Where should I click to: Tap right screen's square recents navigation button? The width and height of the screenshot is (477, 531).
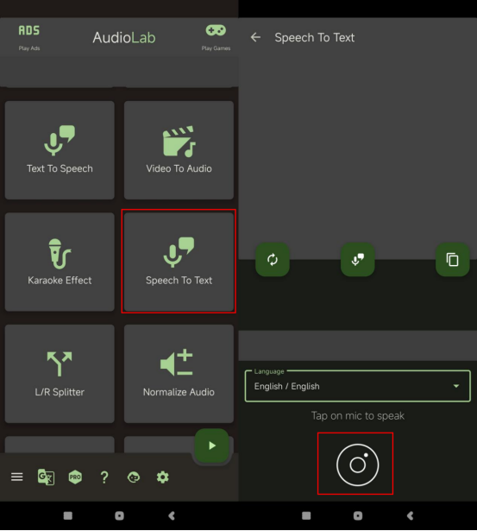(x=306, y=515)
